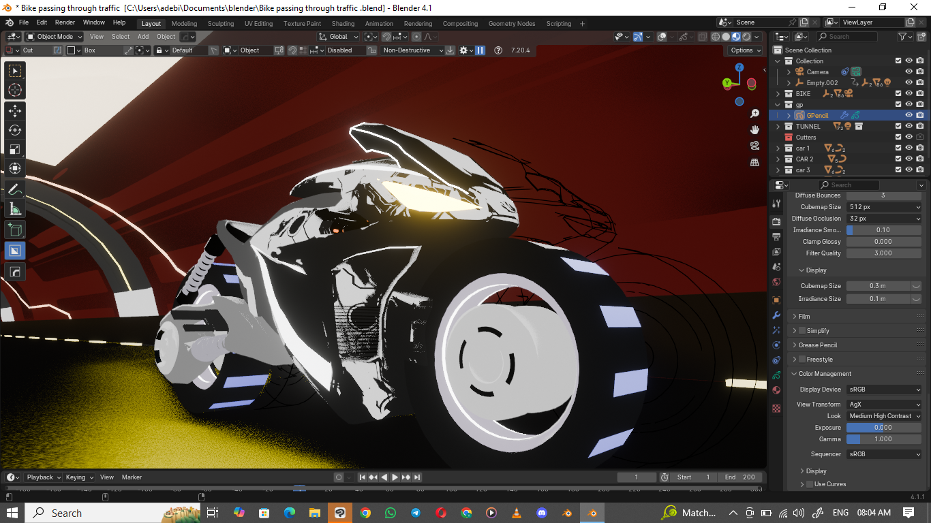Open the Global transform orientation dropdown

pos(338,37)
